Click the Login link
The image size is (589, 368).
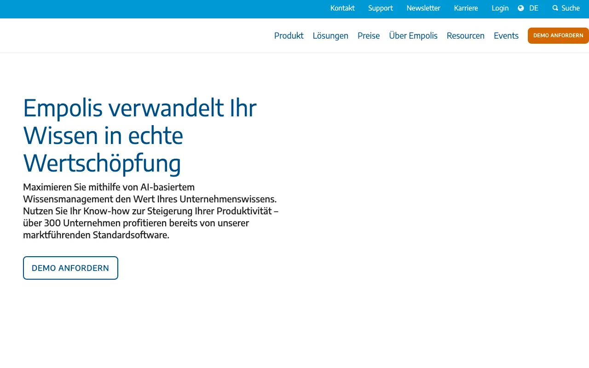point(500,8)
